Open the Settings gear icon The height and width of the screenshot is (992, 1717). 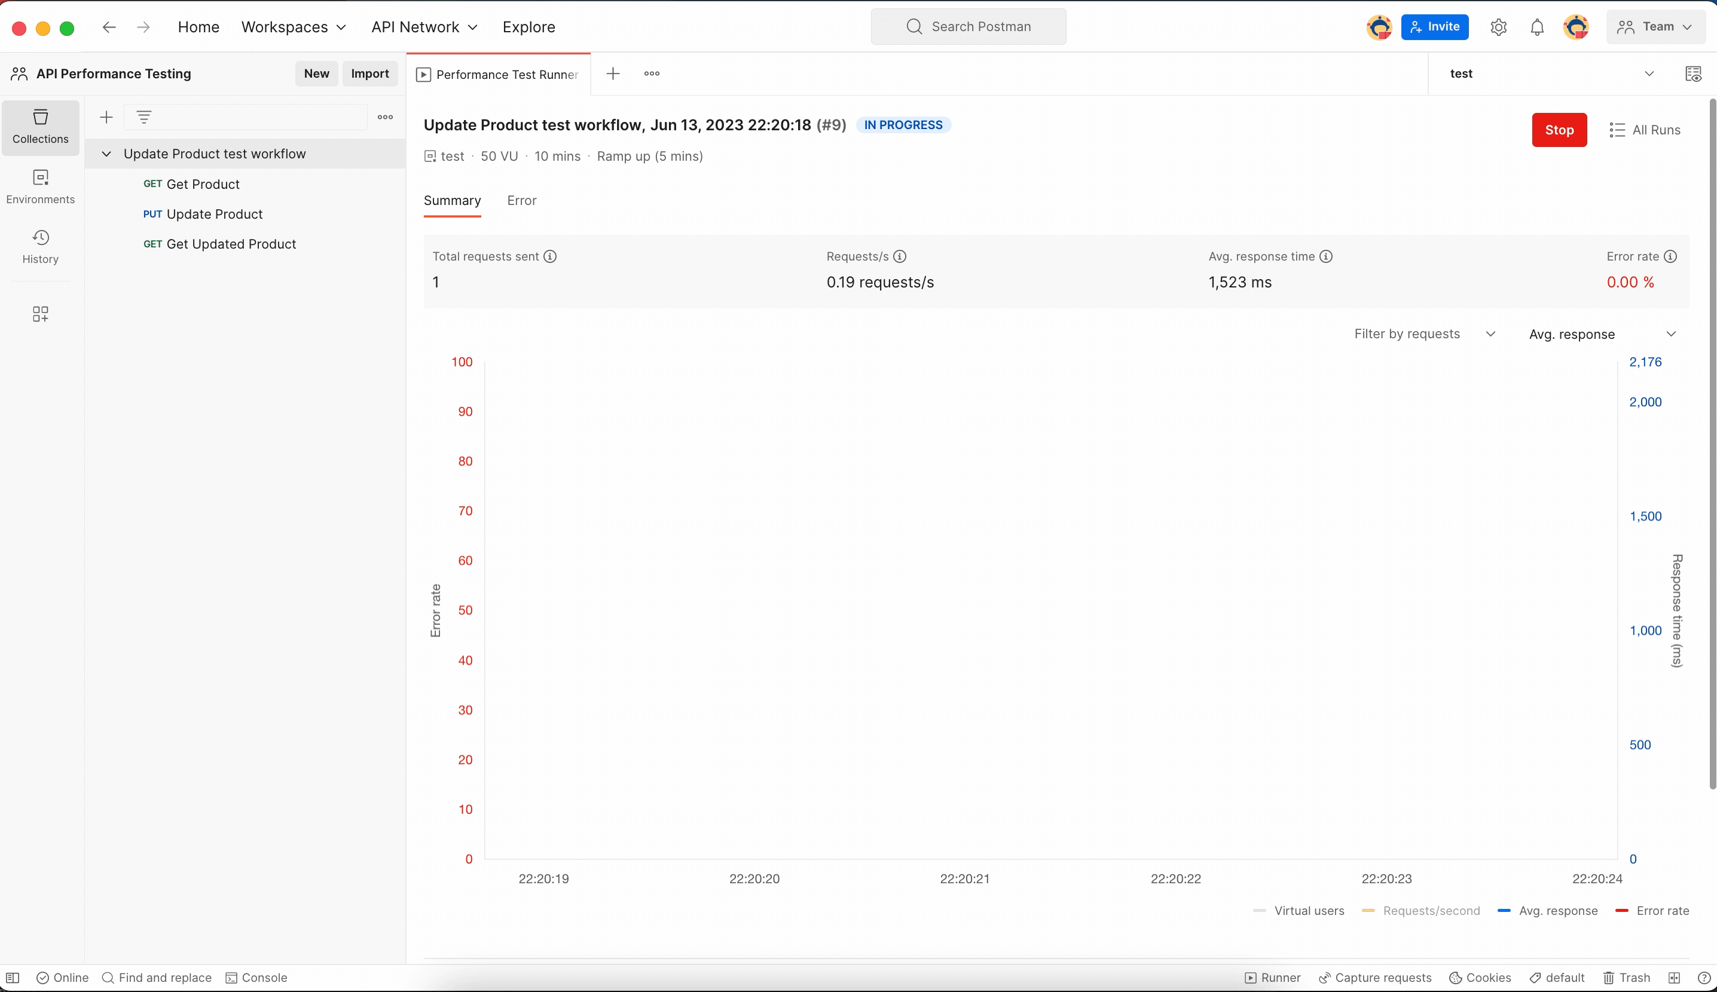[x=1498, y=27]
